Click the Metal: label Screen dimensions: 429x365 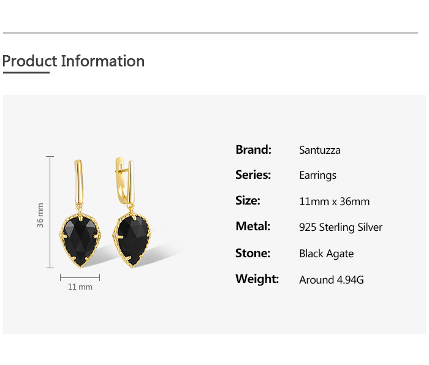(x=252, y=227)
